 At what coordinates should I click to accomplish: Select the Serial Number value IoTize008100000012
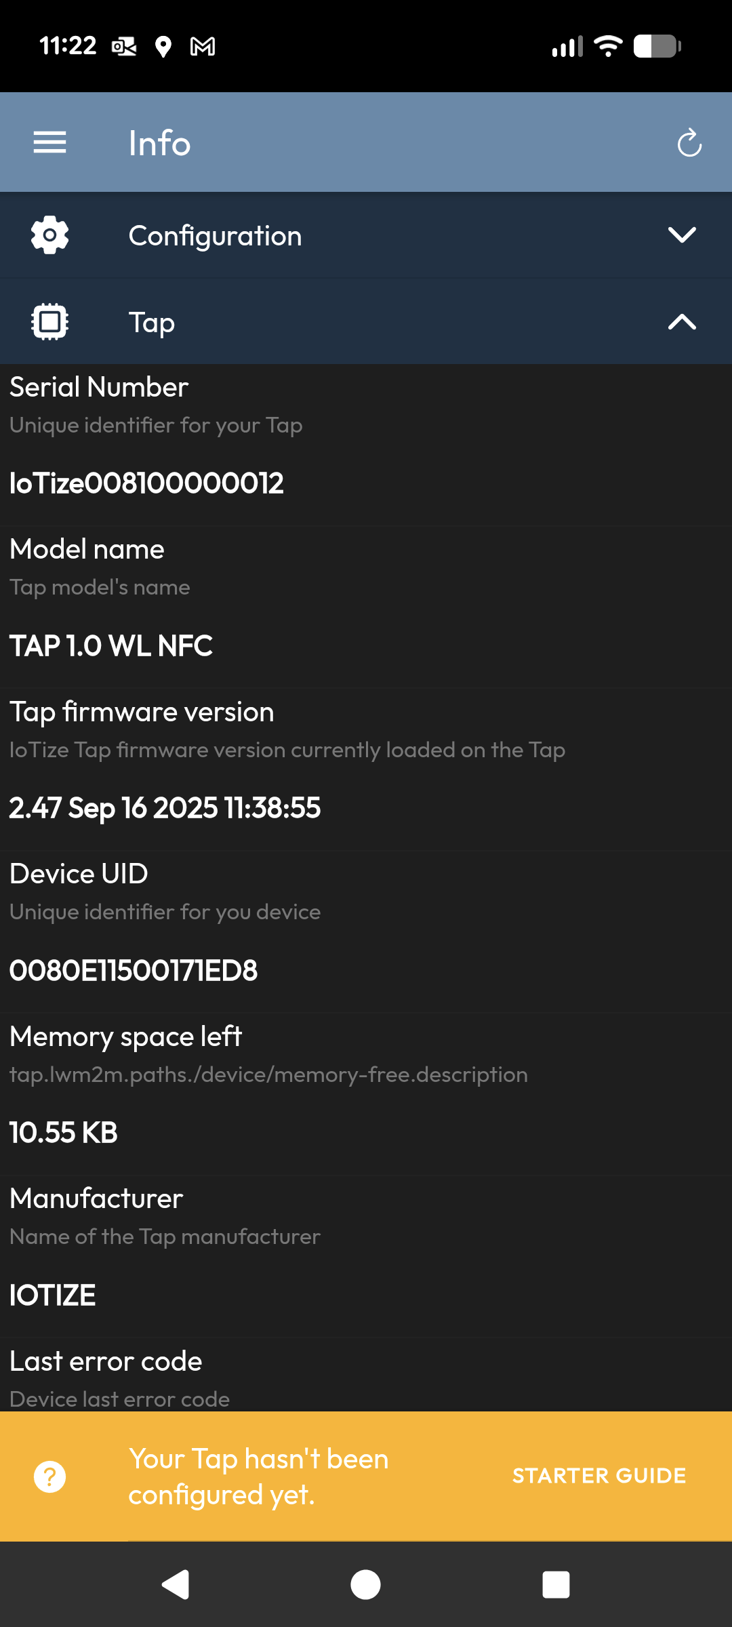coord(146,483)
